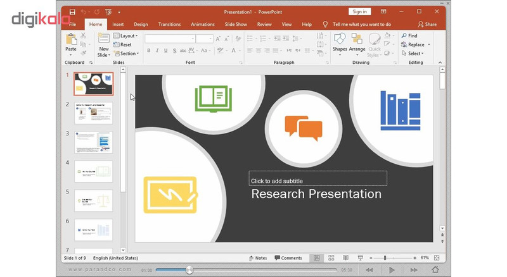Switch to Normal view icon

[x=316, y=258]
